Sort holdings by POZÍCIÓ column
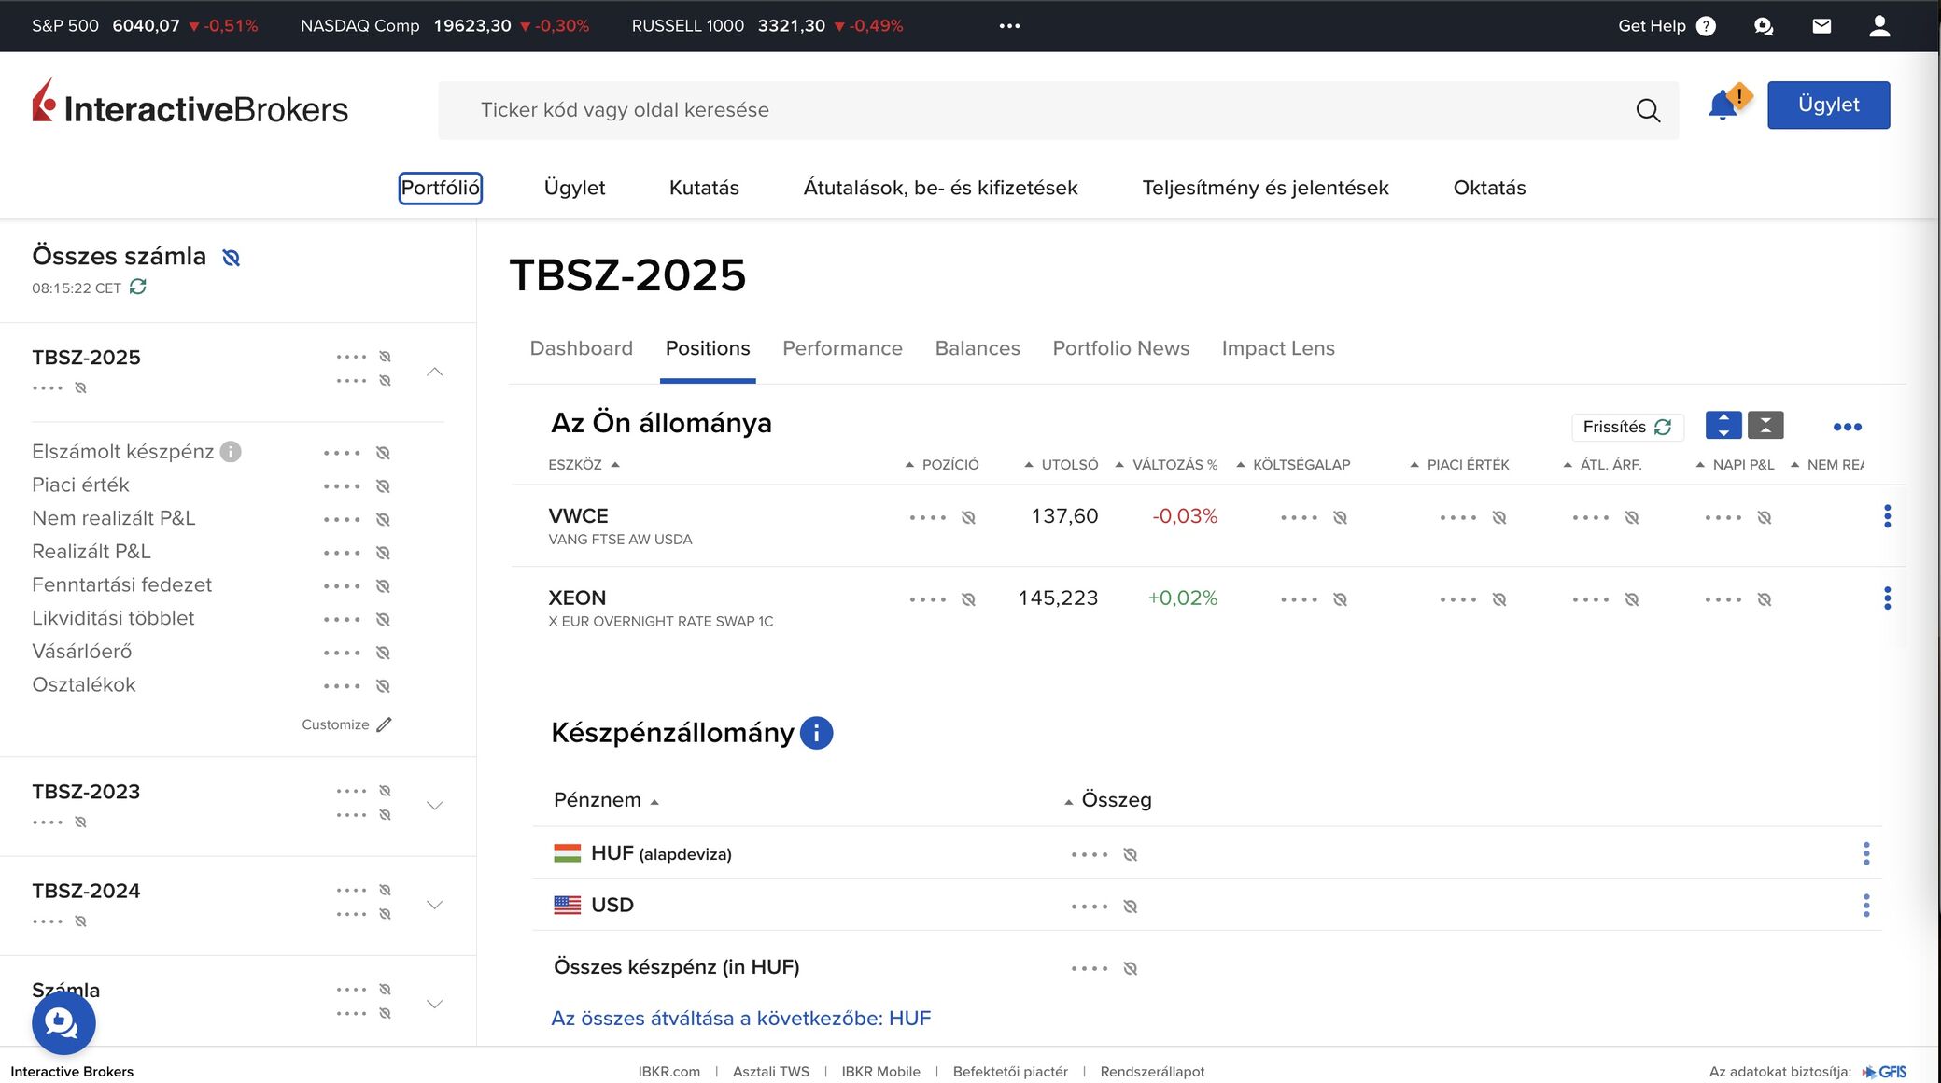 (942, 464)
